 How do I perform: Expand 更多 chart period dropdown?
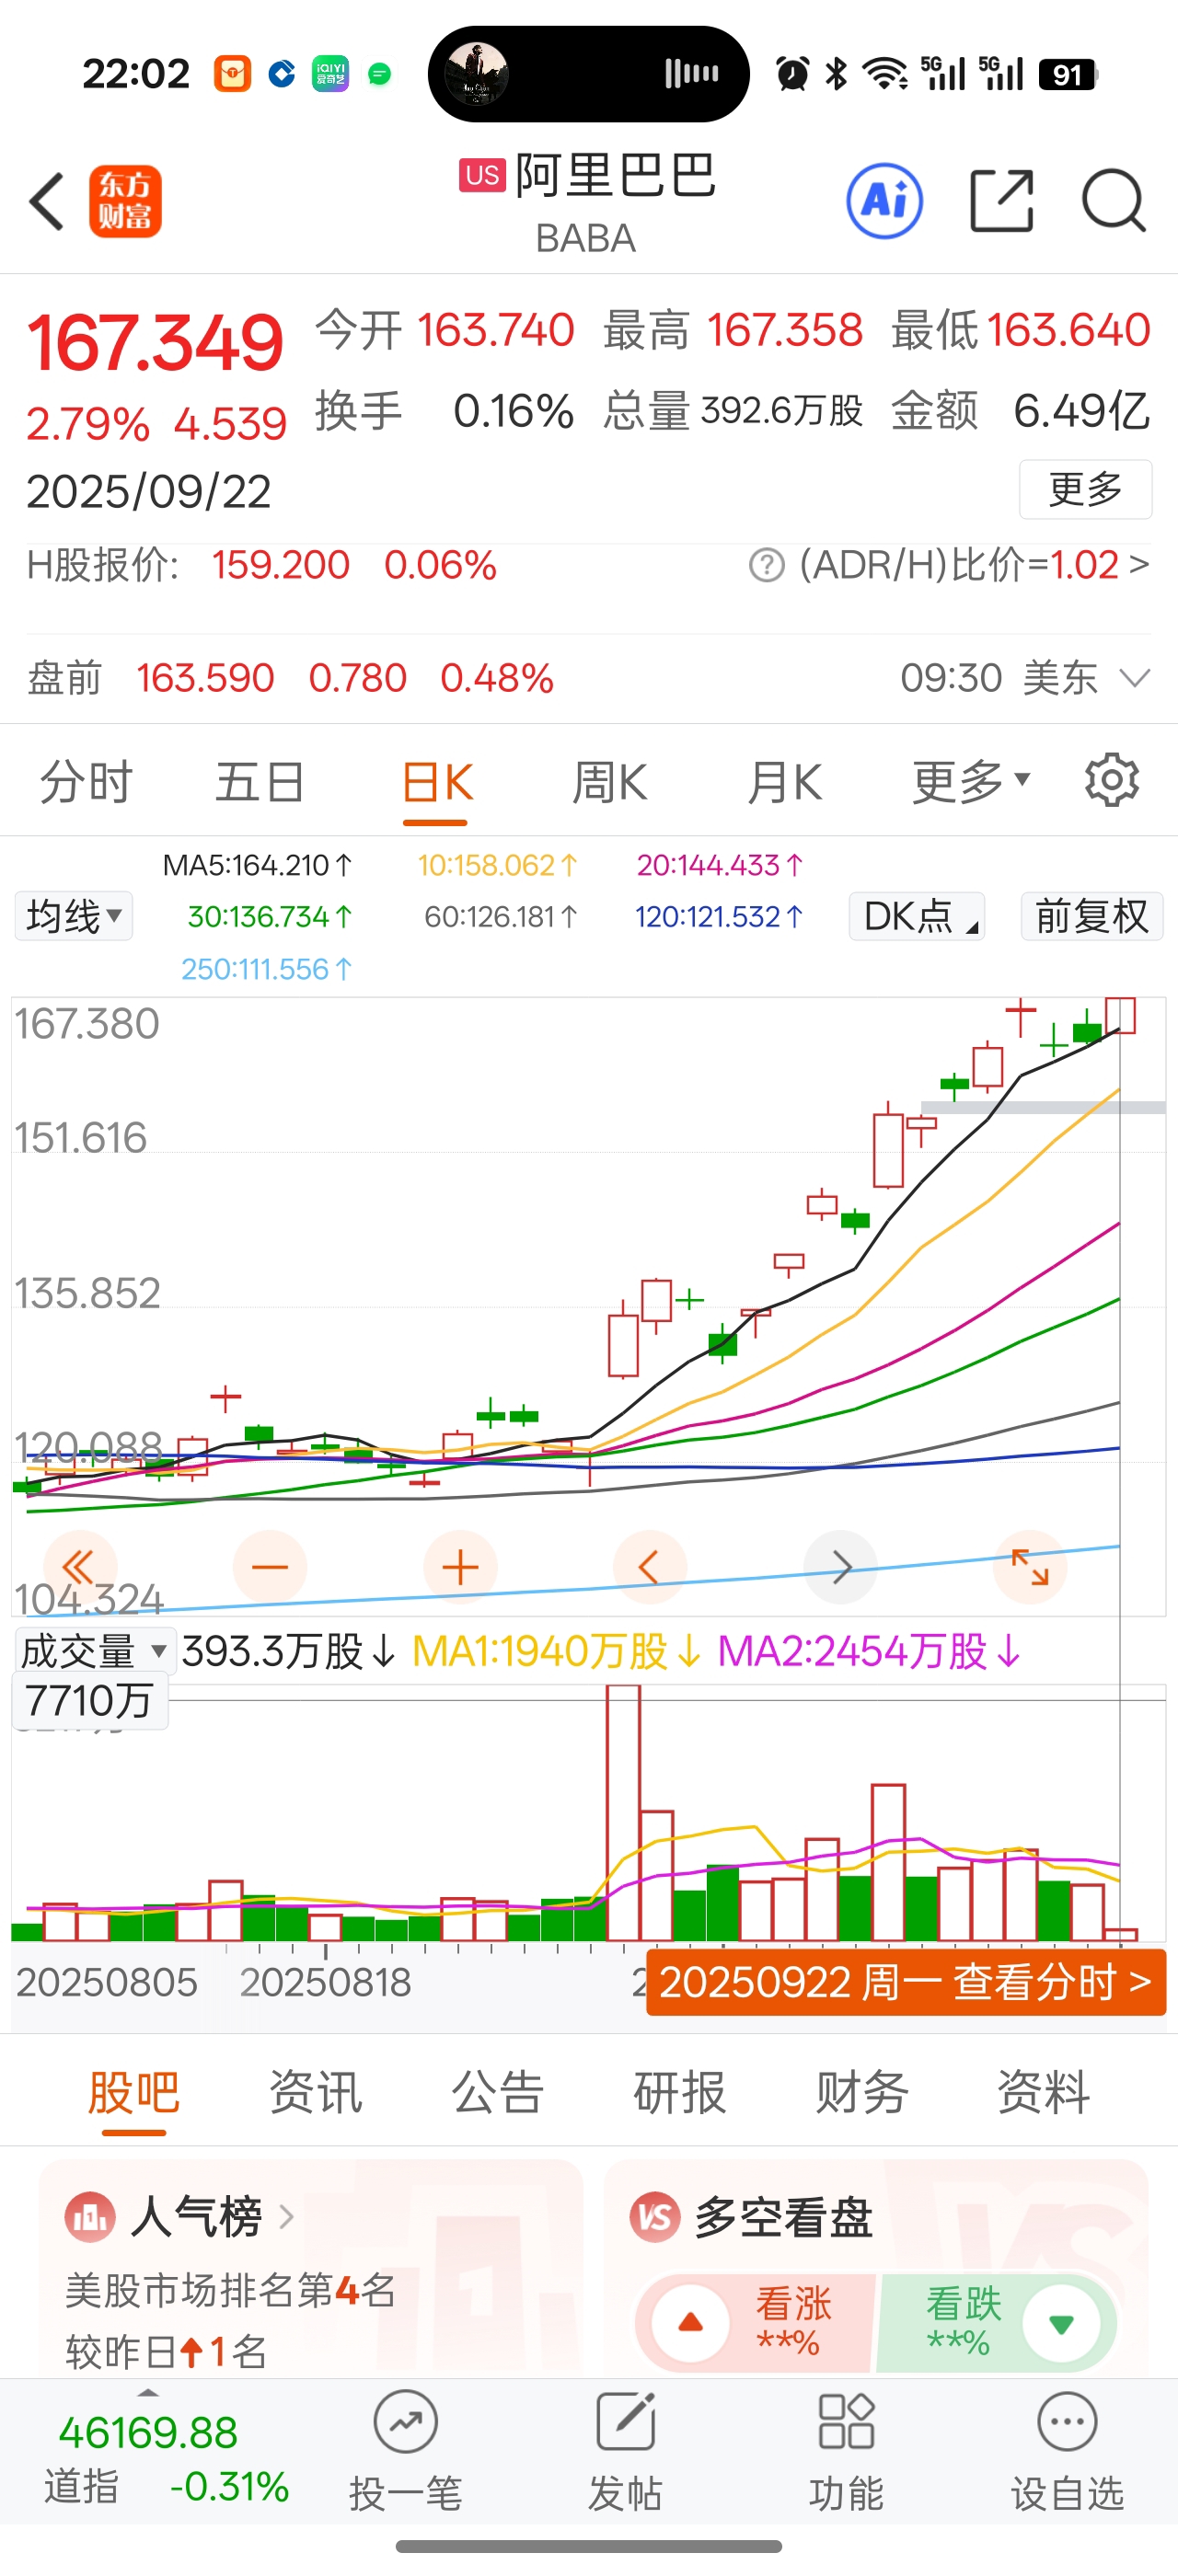pos(970,780)
